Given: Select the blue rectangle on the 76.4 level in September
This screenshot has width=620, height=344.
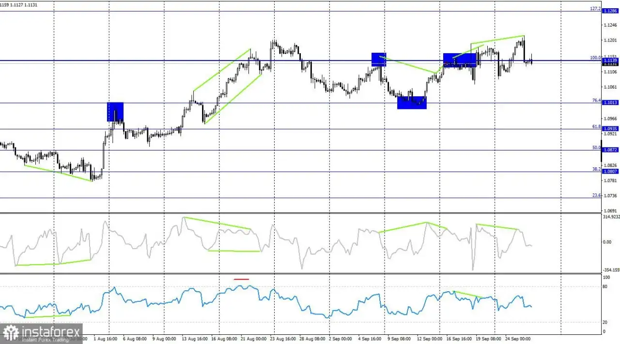Looking at the screenshot, I should [412, 103].
